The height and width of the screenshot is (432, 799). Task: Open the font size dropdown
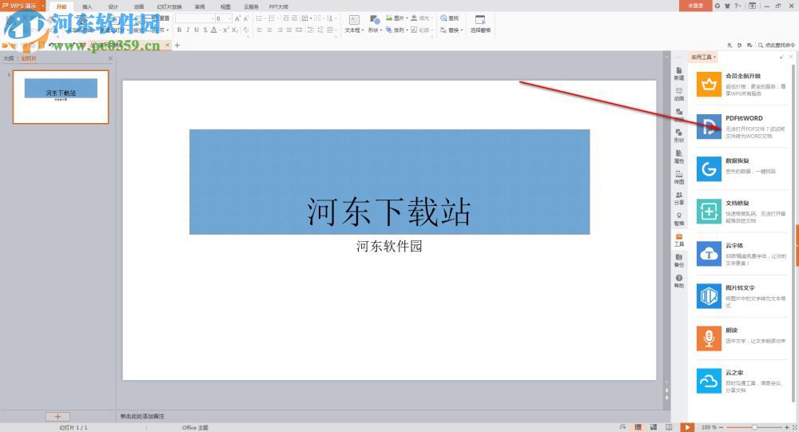coord(230,18)
